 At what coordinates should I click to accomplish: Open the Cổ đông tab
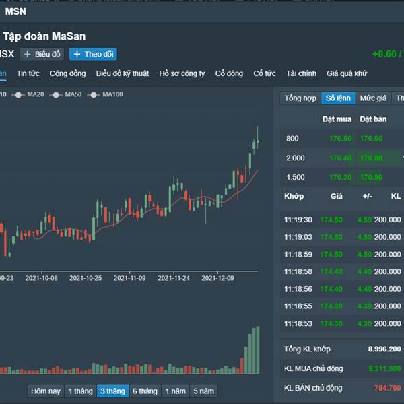point(229,73)
